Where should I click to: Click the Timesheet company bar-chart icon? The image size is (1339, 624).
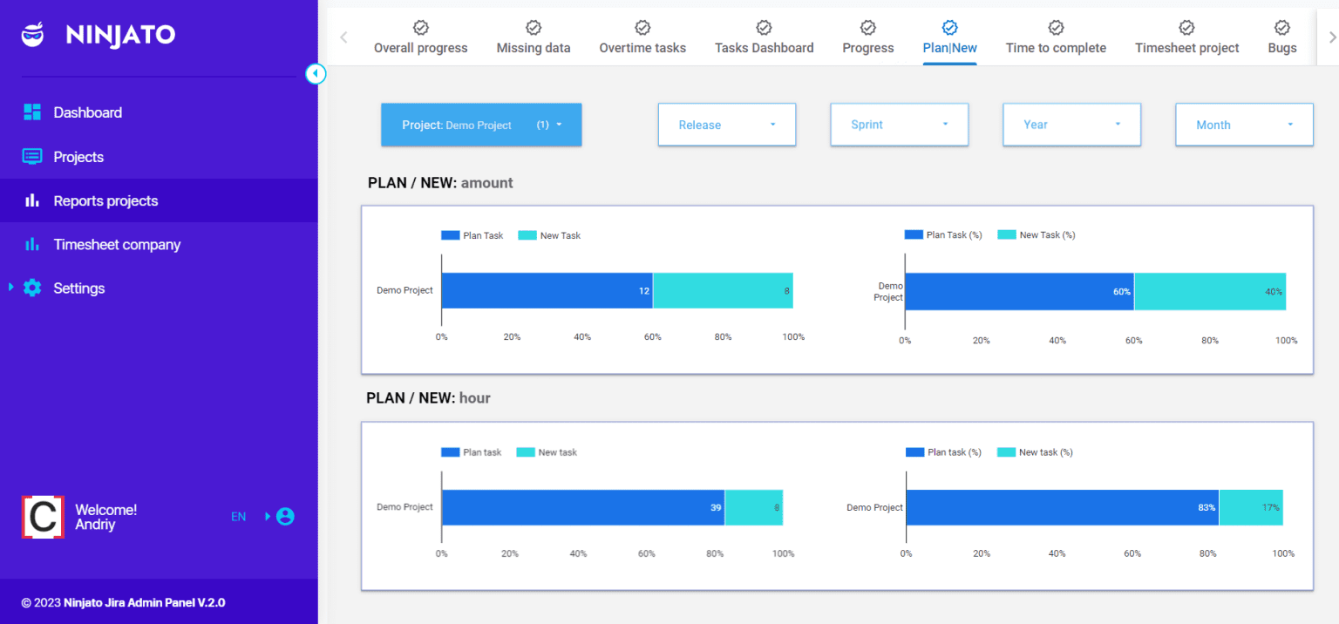(x=32, y=244)
